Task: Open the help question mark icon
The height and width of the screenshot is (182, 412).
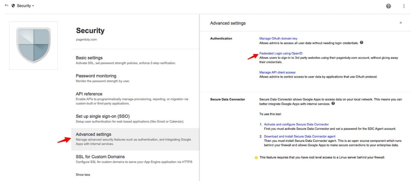Action: point(389,6)
